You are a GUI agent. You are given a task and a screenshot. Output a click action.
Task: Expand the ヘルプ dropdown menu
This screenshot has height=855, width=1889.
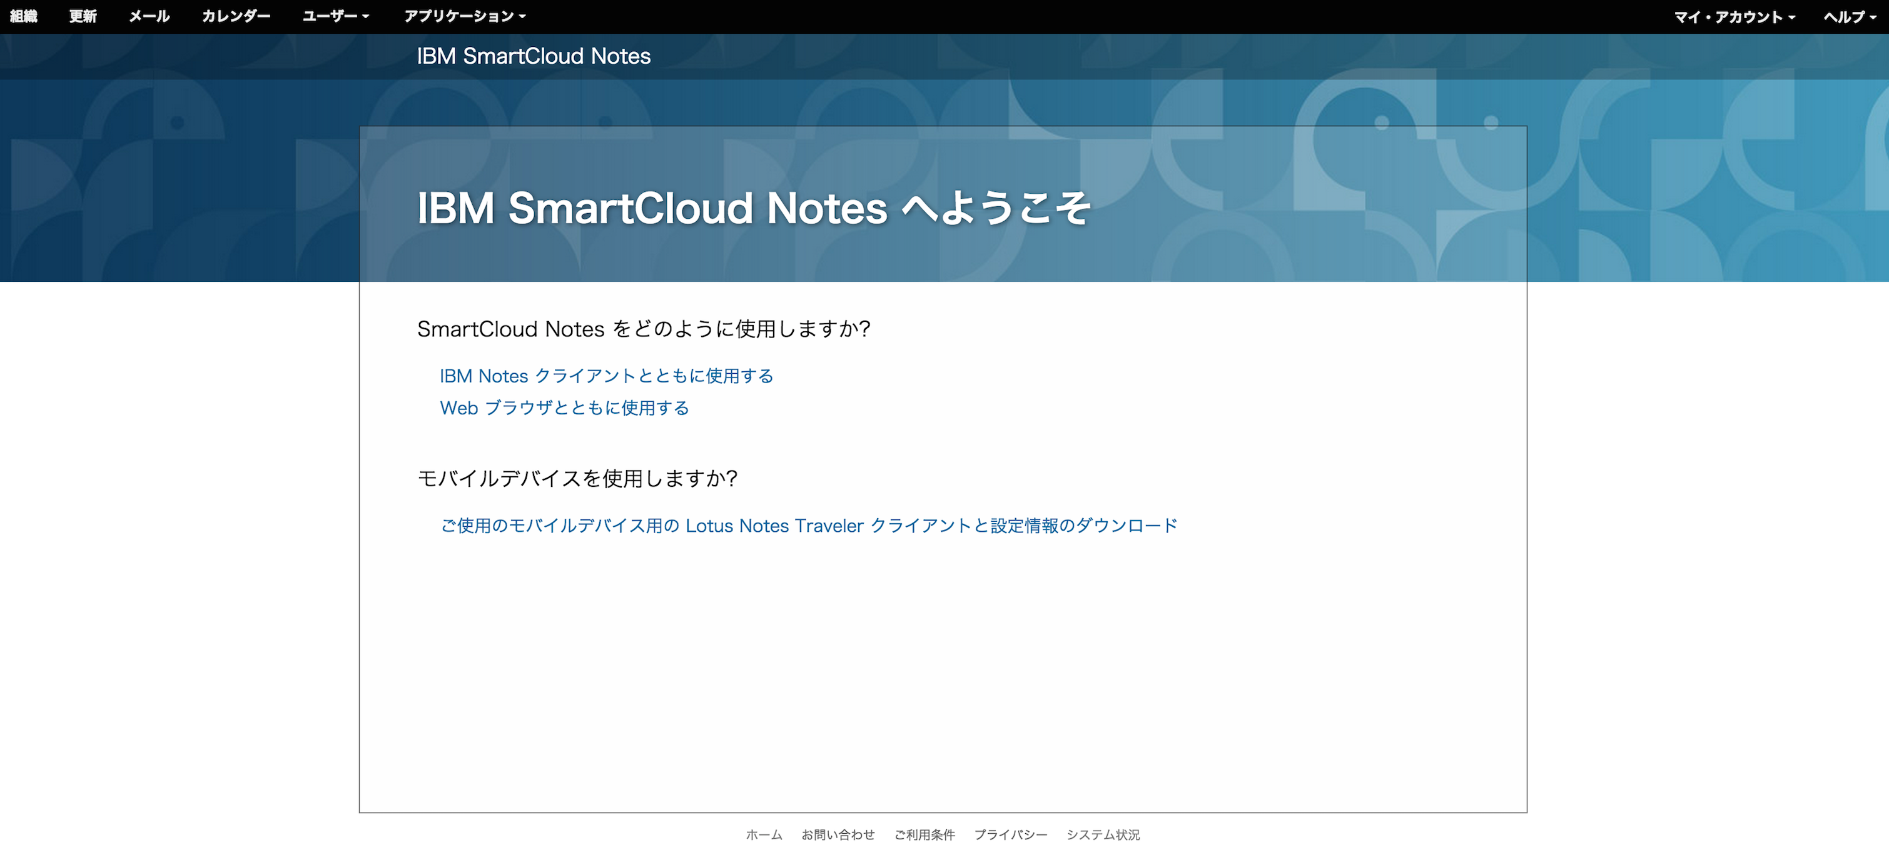pyautogui.click(x=1850, y=17)
